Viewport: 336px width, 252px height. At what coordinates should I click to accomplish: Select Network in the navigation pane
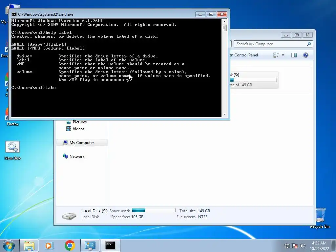pos(73,157)
